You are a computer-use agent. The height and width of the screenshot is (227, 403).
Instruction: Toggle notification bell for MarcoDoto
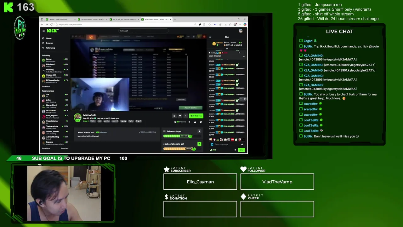(174, 116)
